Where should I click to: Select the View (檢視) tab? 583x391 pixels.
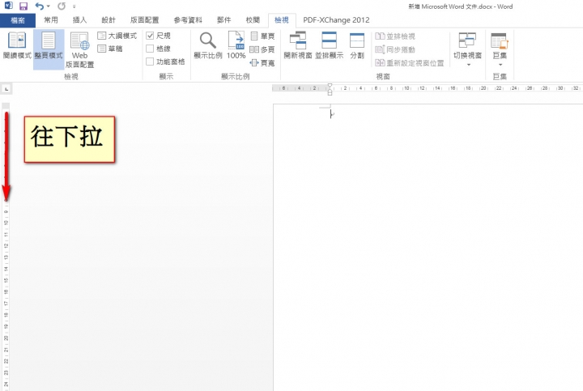(282, 20)
